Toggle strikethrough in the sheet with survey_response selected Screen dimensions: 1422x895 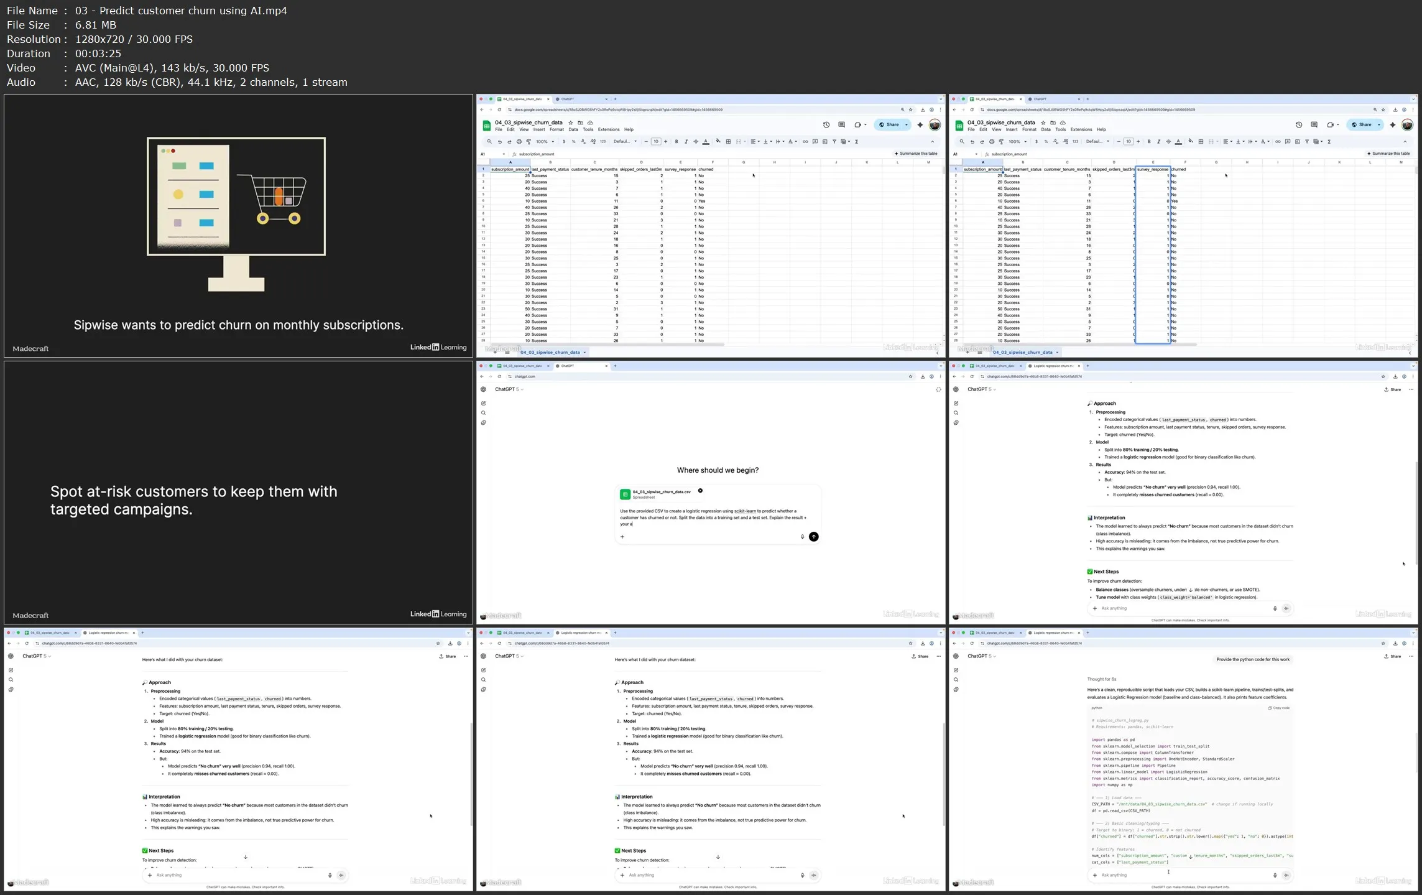click(x=1168, y=142)
